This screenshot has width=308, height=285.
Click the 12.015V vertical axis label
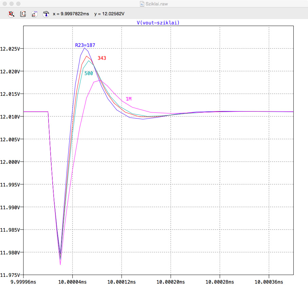pyautogui.click(x=10, y=94)
